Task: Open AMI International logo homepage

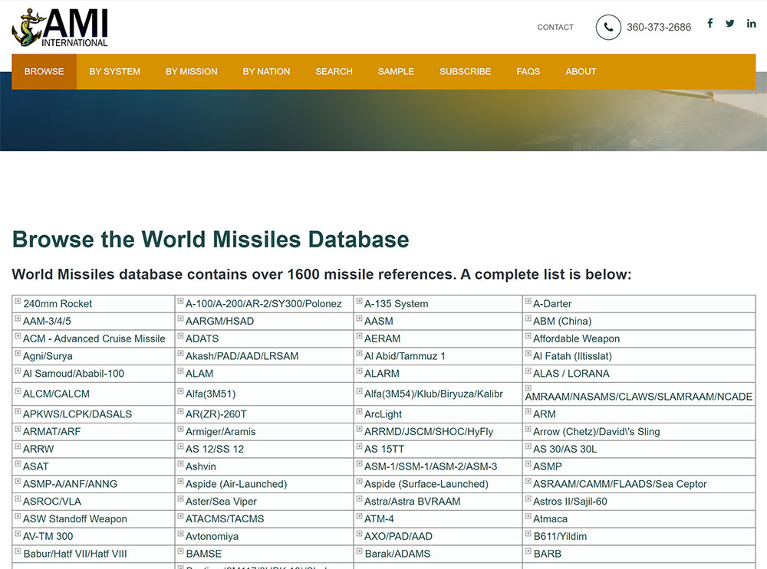Action: pos(60,28)
